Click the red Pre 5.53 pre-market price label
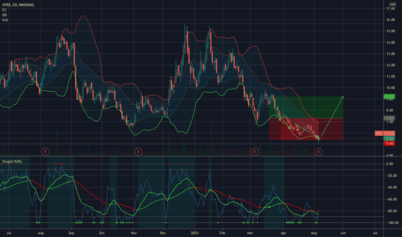The height and width of the screenshot is (237, 402). pyautogui.click(x=385, y=133)
